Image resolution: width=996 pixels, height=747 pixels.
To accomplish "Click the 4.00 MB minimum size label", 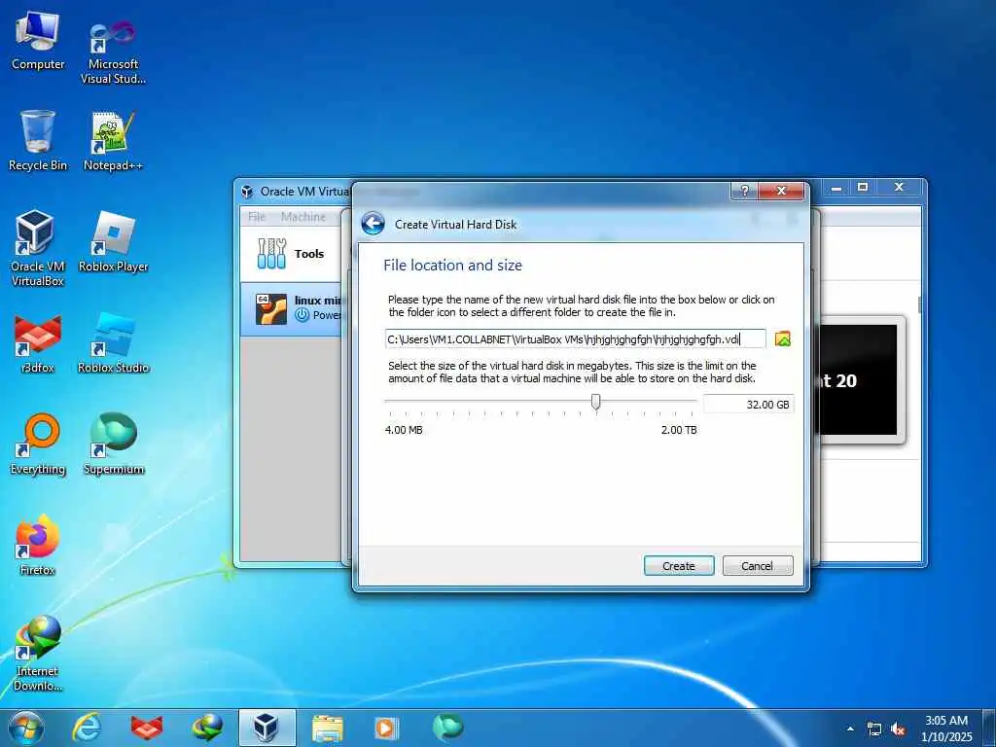I will coord(404,430).
